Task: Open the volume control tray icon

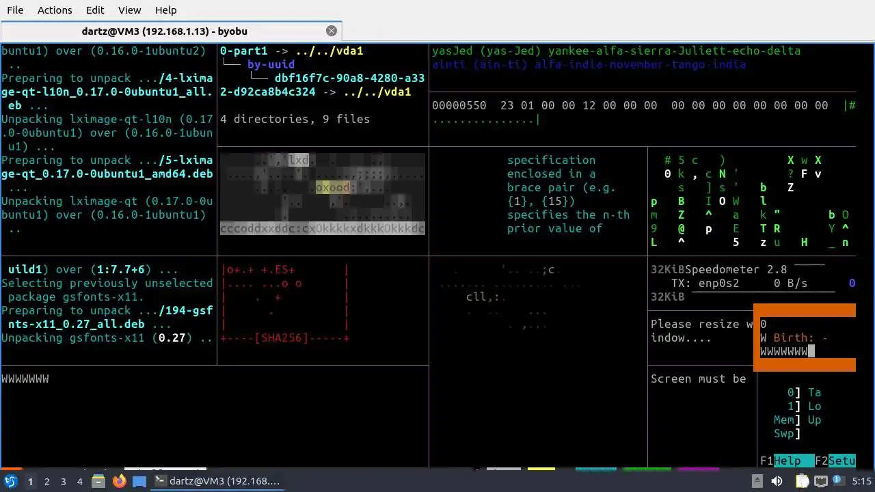Action: click(x=777, y=481)
